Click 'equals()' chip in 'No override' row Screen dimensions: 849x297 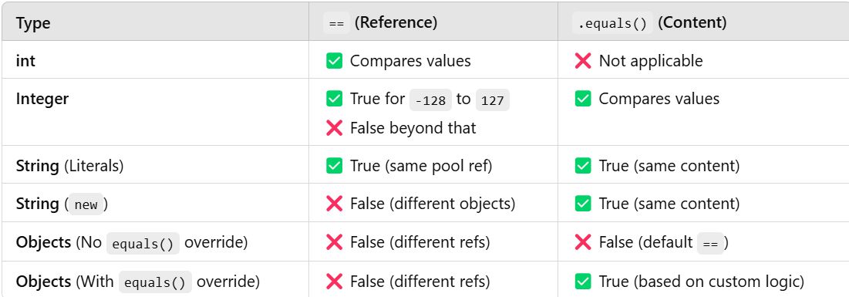(x=143, y=243)
